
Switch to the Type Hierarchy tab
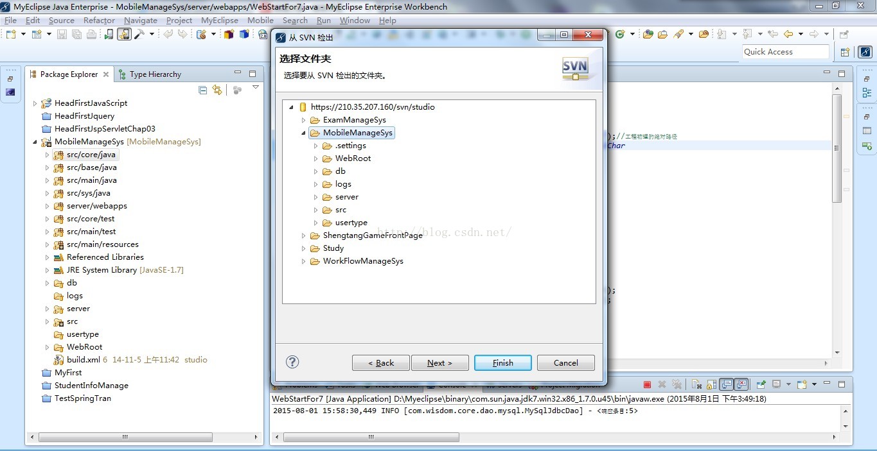pos(149,74)
